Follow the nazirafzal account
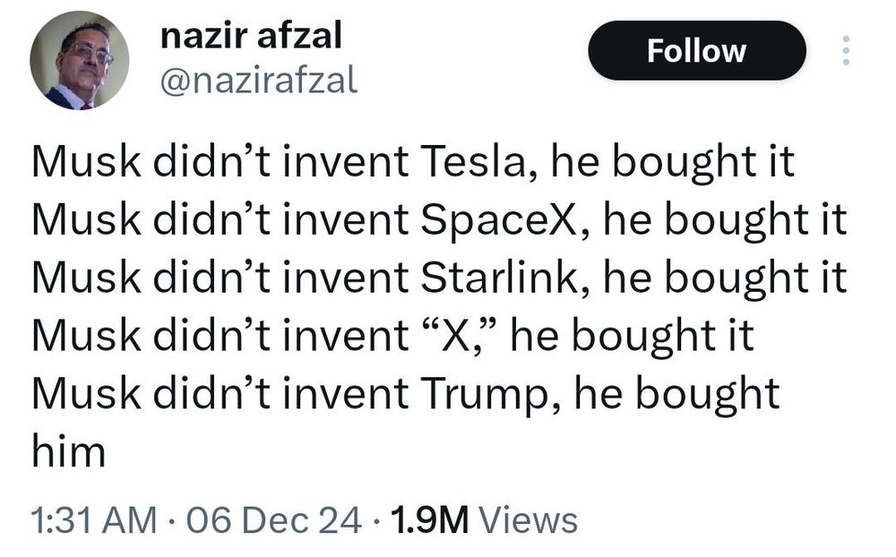 click(696, 51)
